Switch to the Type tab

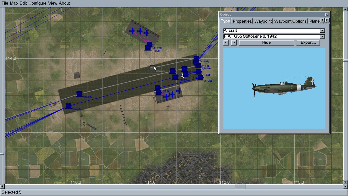[225, 21]
